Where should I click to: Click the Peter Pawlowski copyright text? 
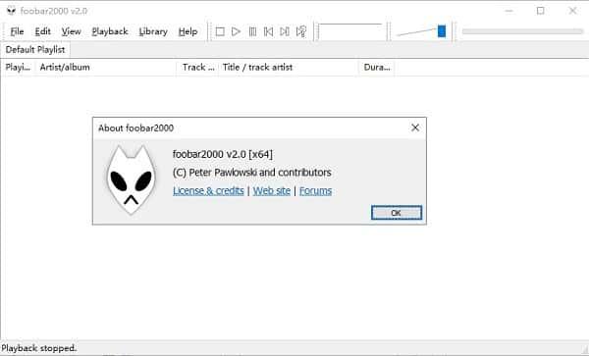click(x=252, y=173)
